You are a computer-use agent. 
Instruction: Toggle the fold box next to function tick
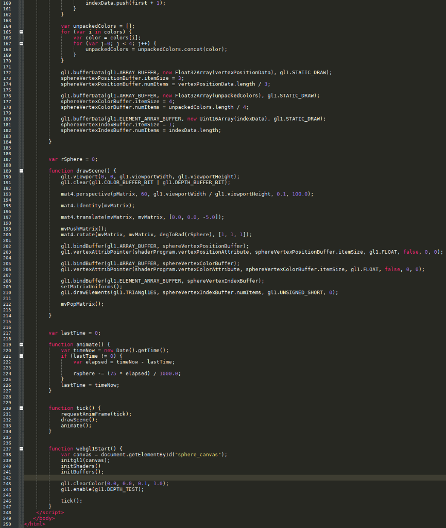click(21, 408)
